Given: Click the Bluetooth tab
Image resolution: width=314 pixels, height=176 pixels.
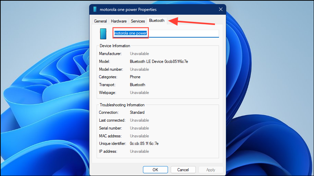Looking at the screenshot, I should point(157,21).
